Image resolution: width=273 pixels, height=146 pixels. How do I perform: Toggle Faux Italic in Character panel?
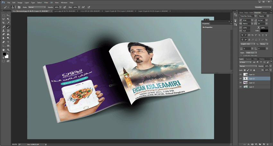(x=246, y=35)
